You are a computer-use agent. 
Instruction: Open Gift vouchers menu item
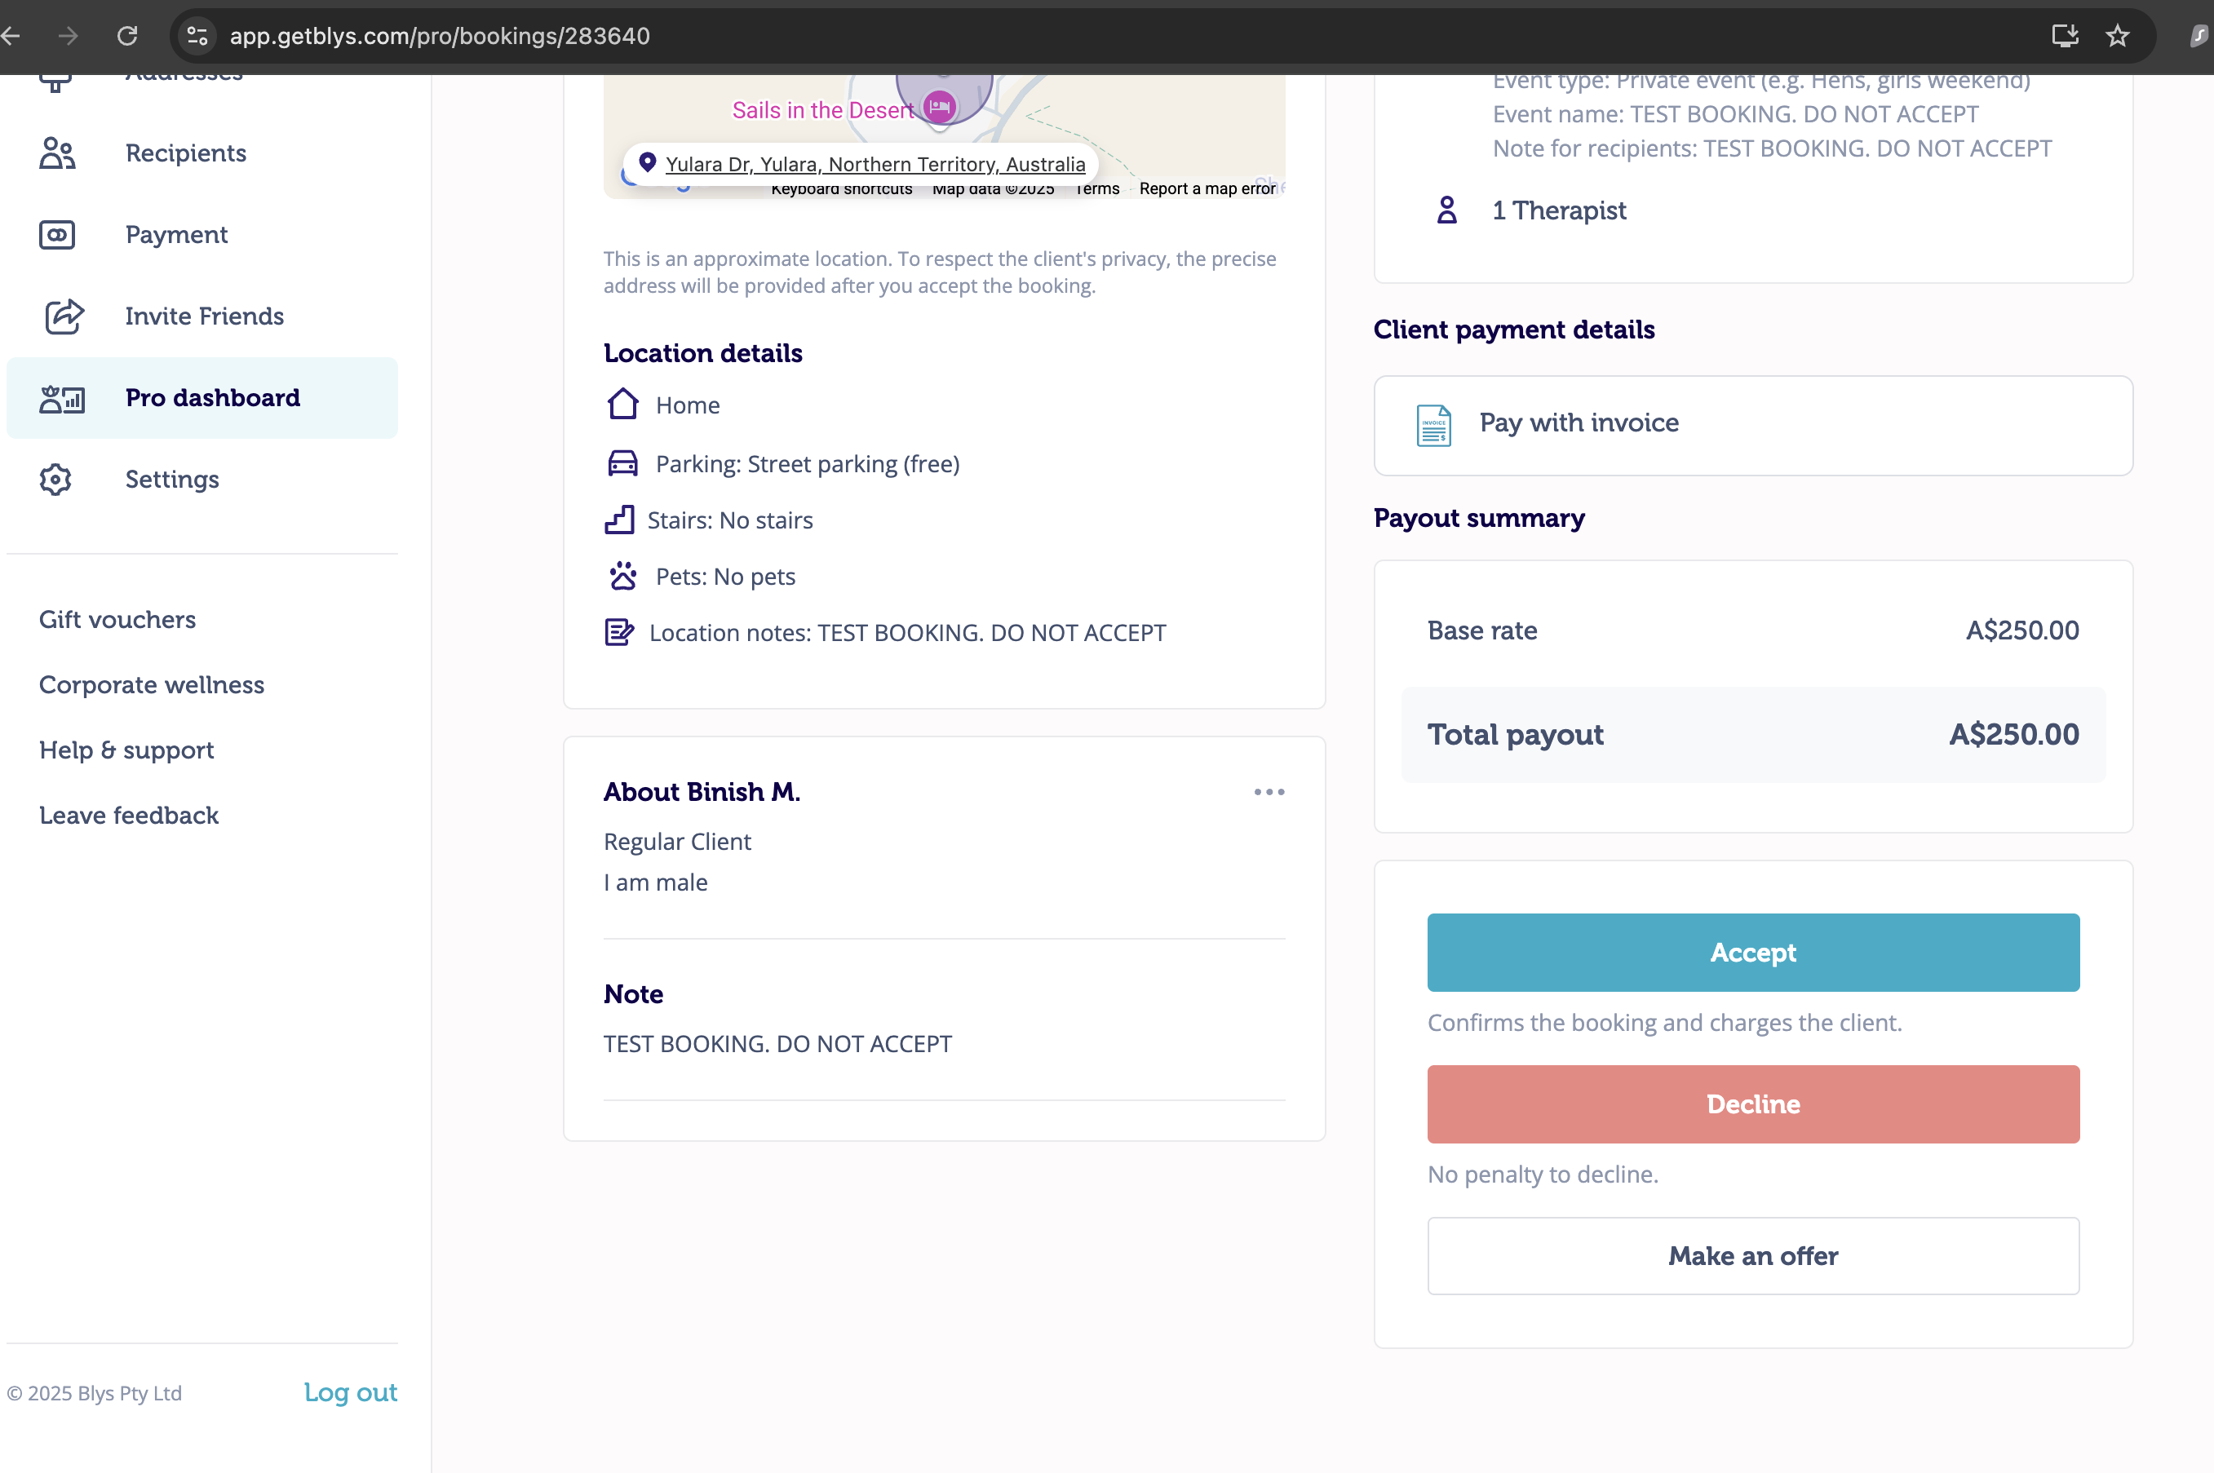pos(117,620)
